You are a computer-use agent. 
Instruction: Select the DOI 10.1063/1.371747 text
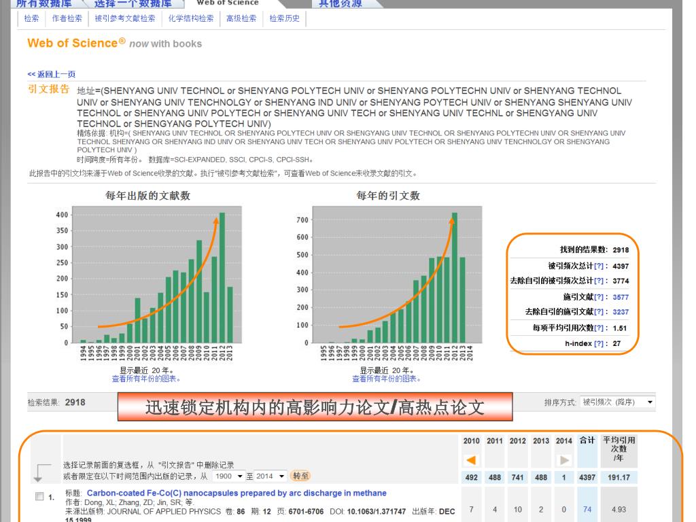pyautogui.click(x=377, y=511)
